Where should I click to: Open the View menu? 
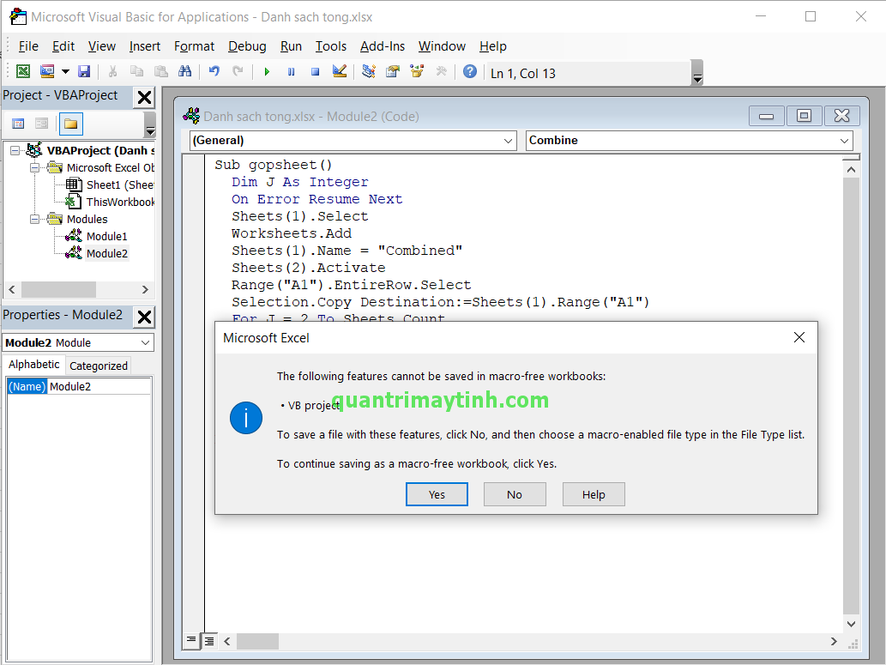coord(102,46)
